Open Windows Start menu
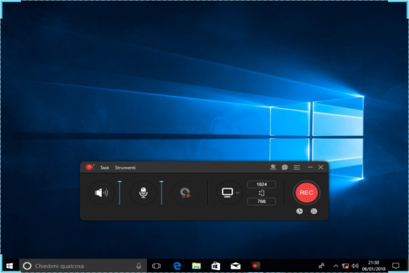This screenshot has width=409, height=273. point(9,266)
